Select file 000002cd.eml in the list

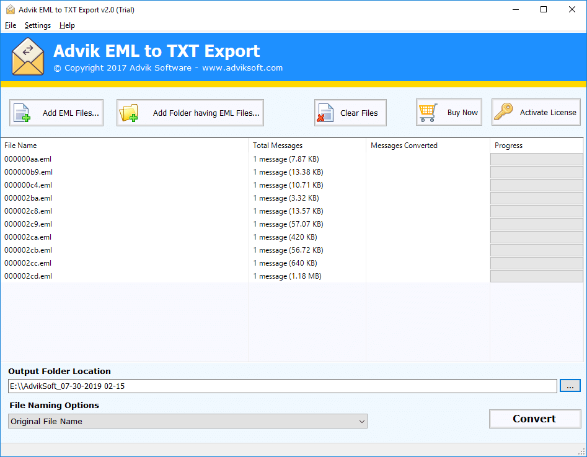[28, 276]
